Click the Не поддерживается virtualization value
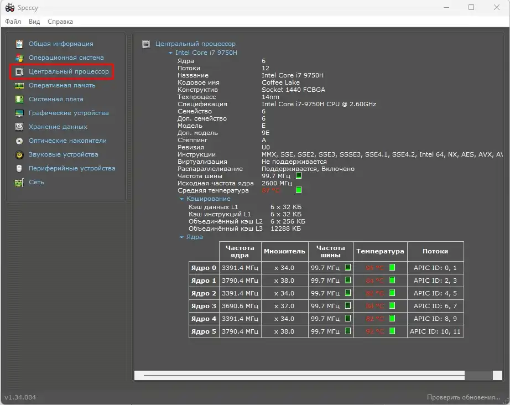 click(x=294, y=162)
